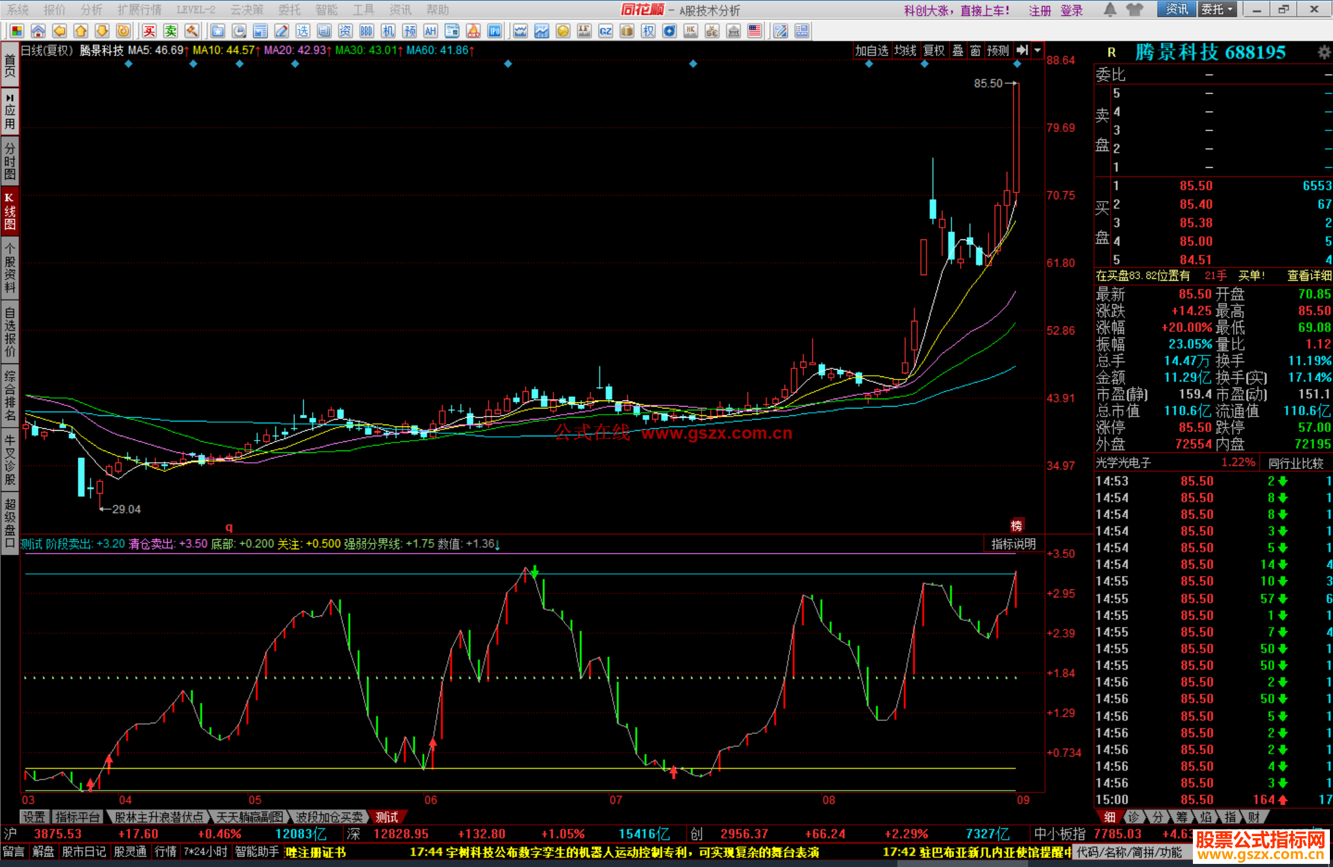Screen dimensions: 1333x867
Task: Toggle 叠 overlay chart button
Action: 958,51
